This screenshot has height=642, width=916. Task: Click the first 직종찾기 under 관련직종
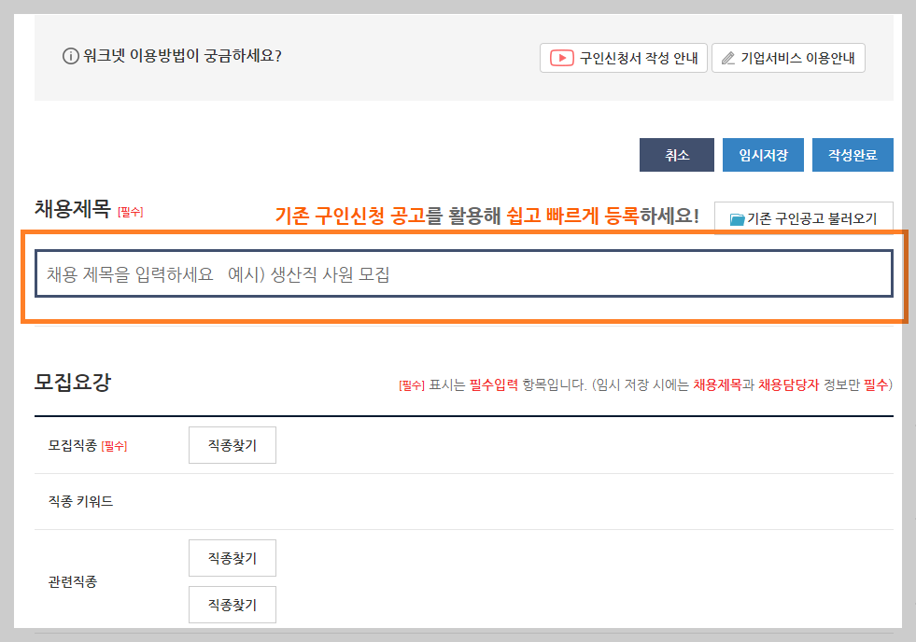pyautogui.click(x=232, y=557)
